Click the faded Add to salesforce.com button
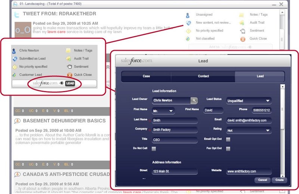This screenshot has height=194, width=299. coord(230,47)
